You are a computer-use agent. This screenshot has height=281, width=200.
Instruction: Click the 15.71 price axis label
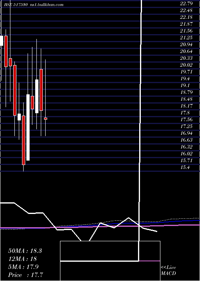pos(186,160)
